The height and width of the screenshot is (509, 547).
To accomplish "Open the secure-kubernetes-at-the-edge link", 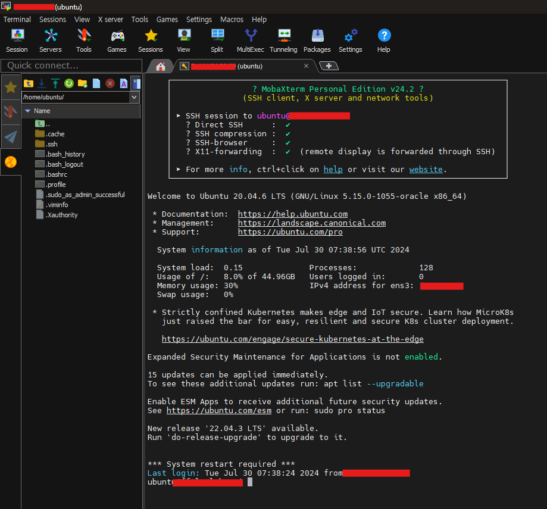I will tap(293, 339).
